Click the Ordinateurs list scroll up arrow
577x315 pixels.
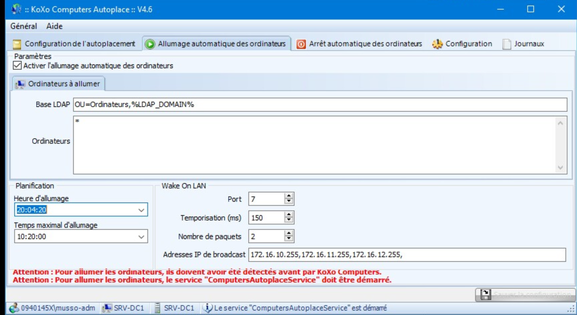pos(561,122)
